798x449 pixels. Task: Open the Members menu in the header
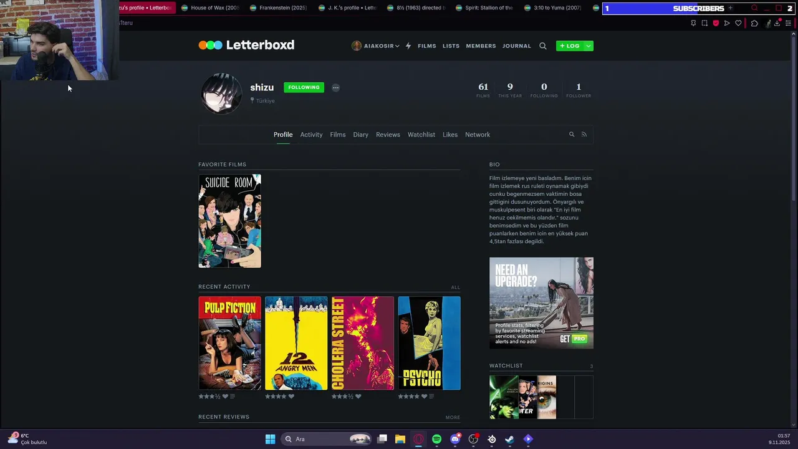(x=481, y=46)
